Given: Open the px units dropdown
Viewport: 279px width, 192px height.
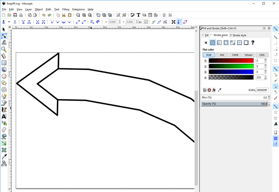Looking at the screenshot, I should tap(146, 22).
